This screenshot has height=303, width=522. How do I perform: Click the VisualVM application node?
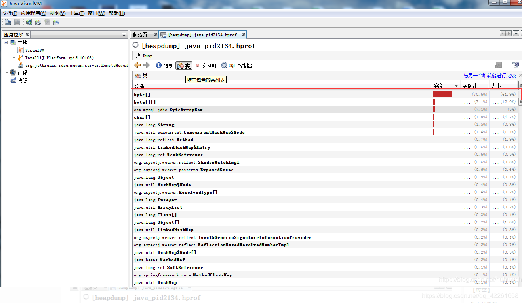[x=31, y=50]
